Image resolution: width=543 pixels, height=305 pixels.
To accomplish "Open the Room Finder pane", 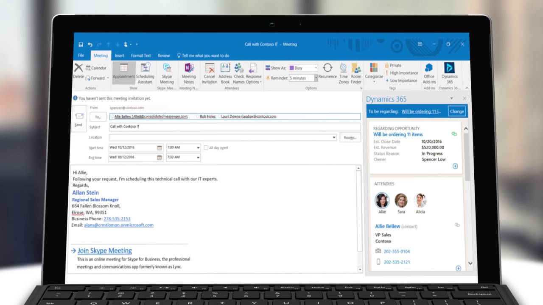I will pyautogui.click(x=355, y=73).
